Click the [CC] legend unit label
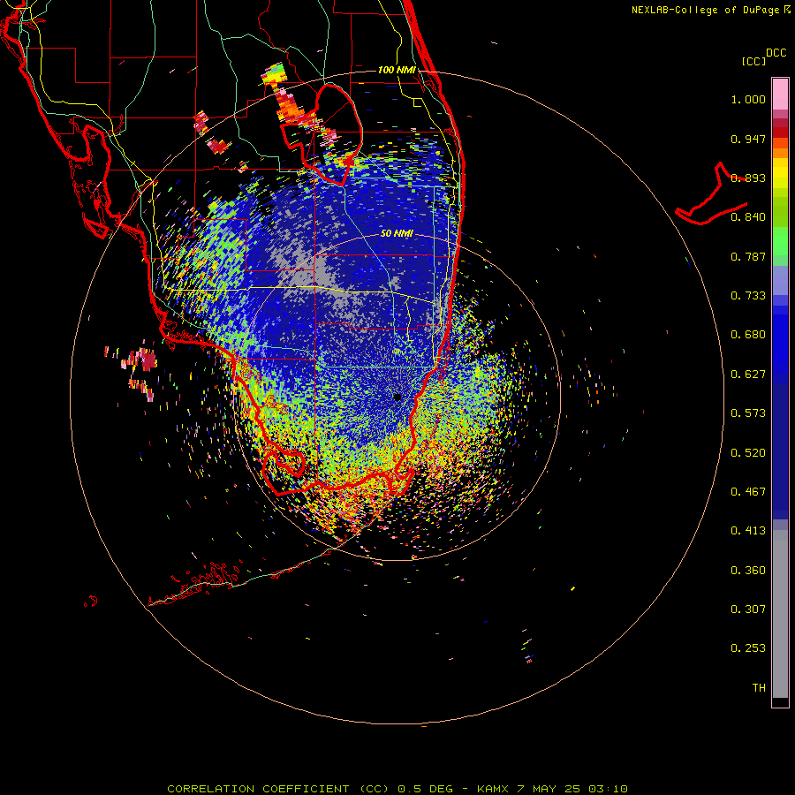The width and height of the screenshot is (795, 795). [x=754, y=61]
